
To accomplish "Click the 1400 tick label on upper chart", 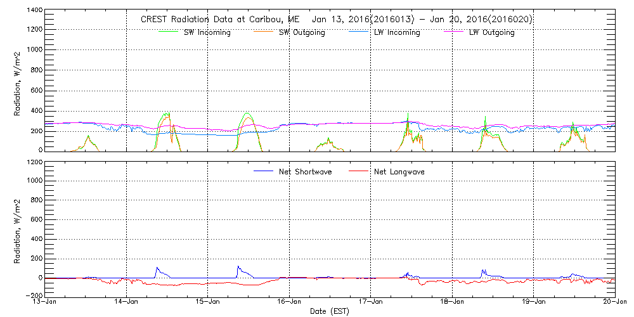I will [x=33, y=11].
